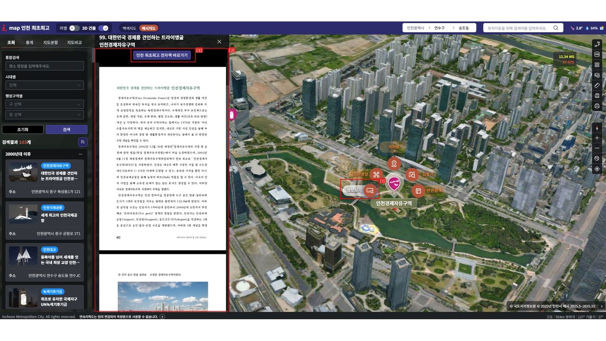This screenshot has height=341, width=606.
Task: Click the 드론영상 drone video icon
Action: (376, 175)
